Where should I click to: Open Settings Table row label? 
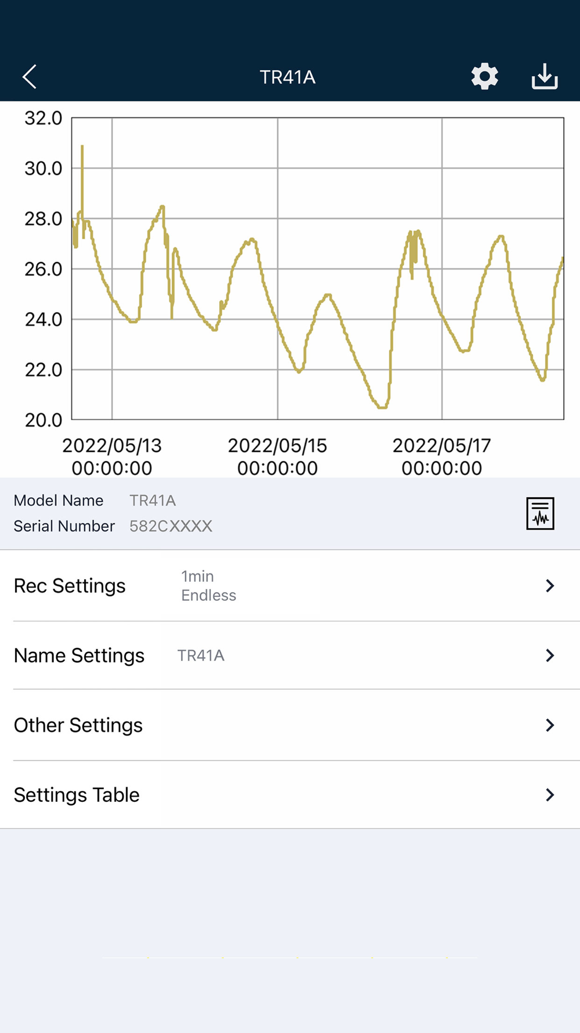click(x=77, y=795)
